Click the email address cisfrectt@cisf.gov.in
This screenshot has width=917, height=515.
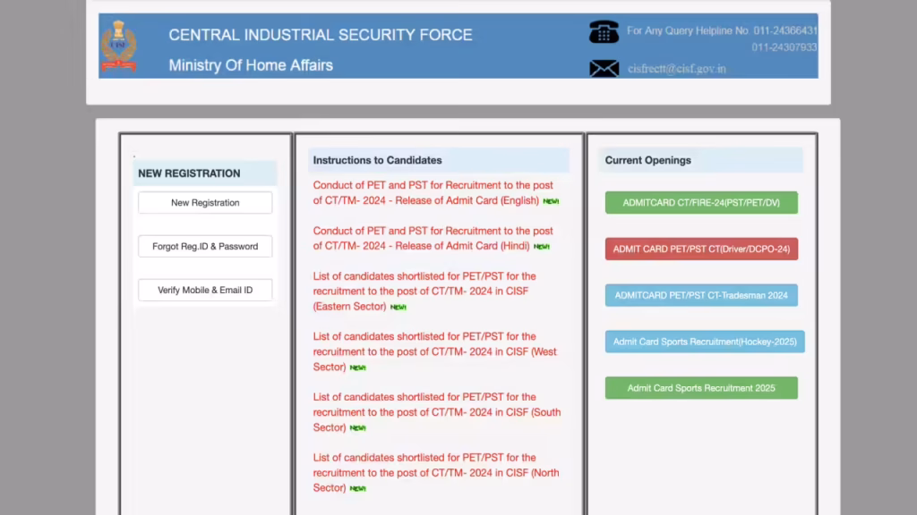coord(677,69)
